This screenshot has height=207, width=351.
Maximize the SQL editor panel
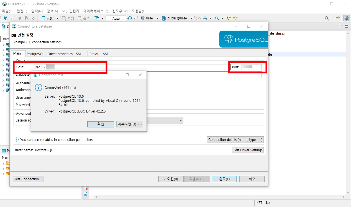347,26
